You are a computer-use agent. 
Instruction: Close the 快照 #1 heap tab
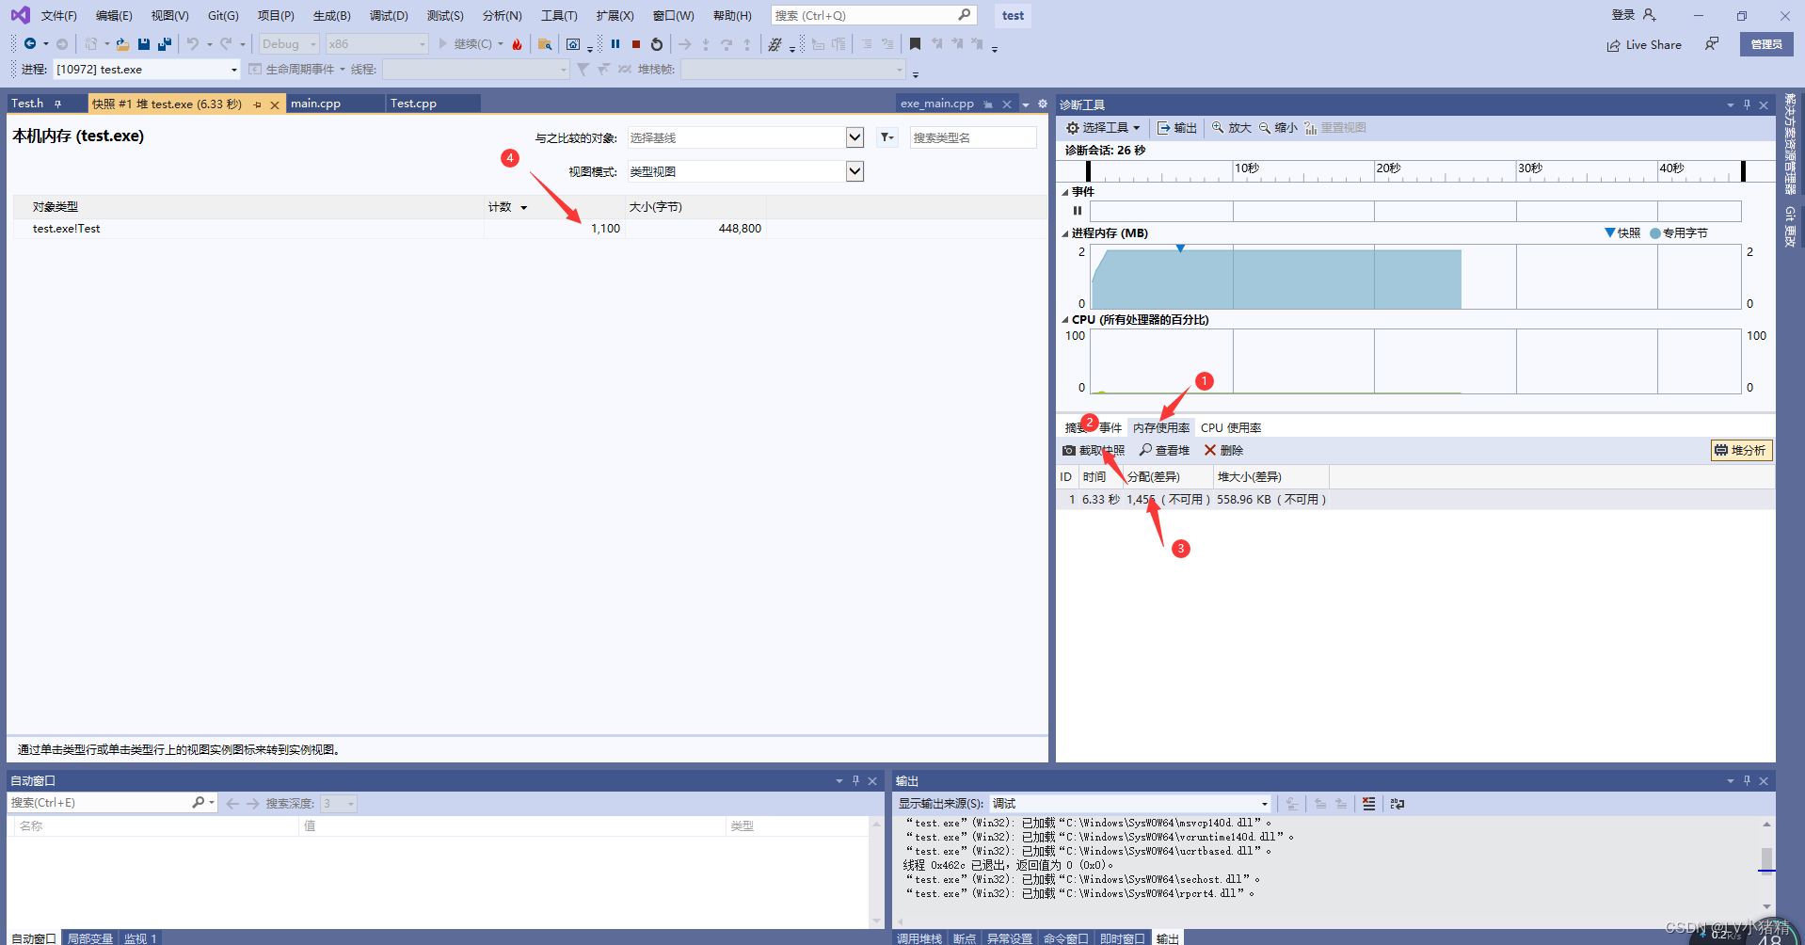(x=275, y=104)
